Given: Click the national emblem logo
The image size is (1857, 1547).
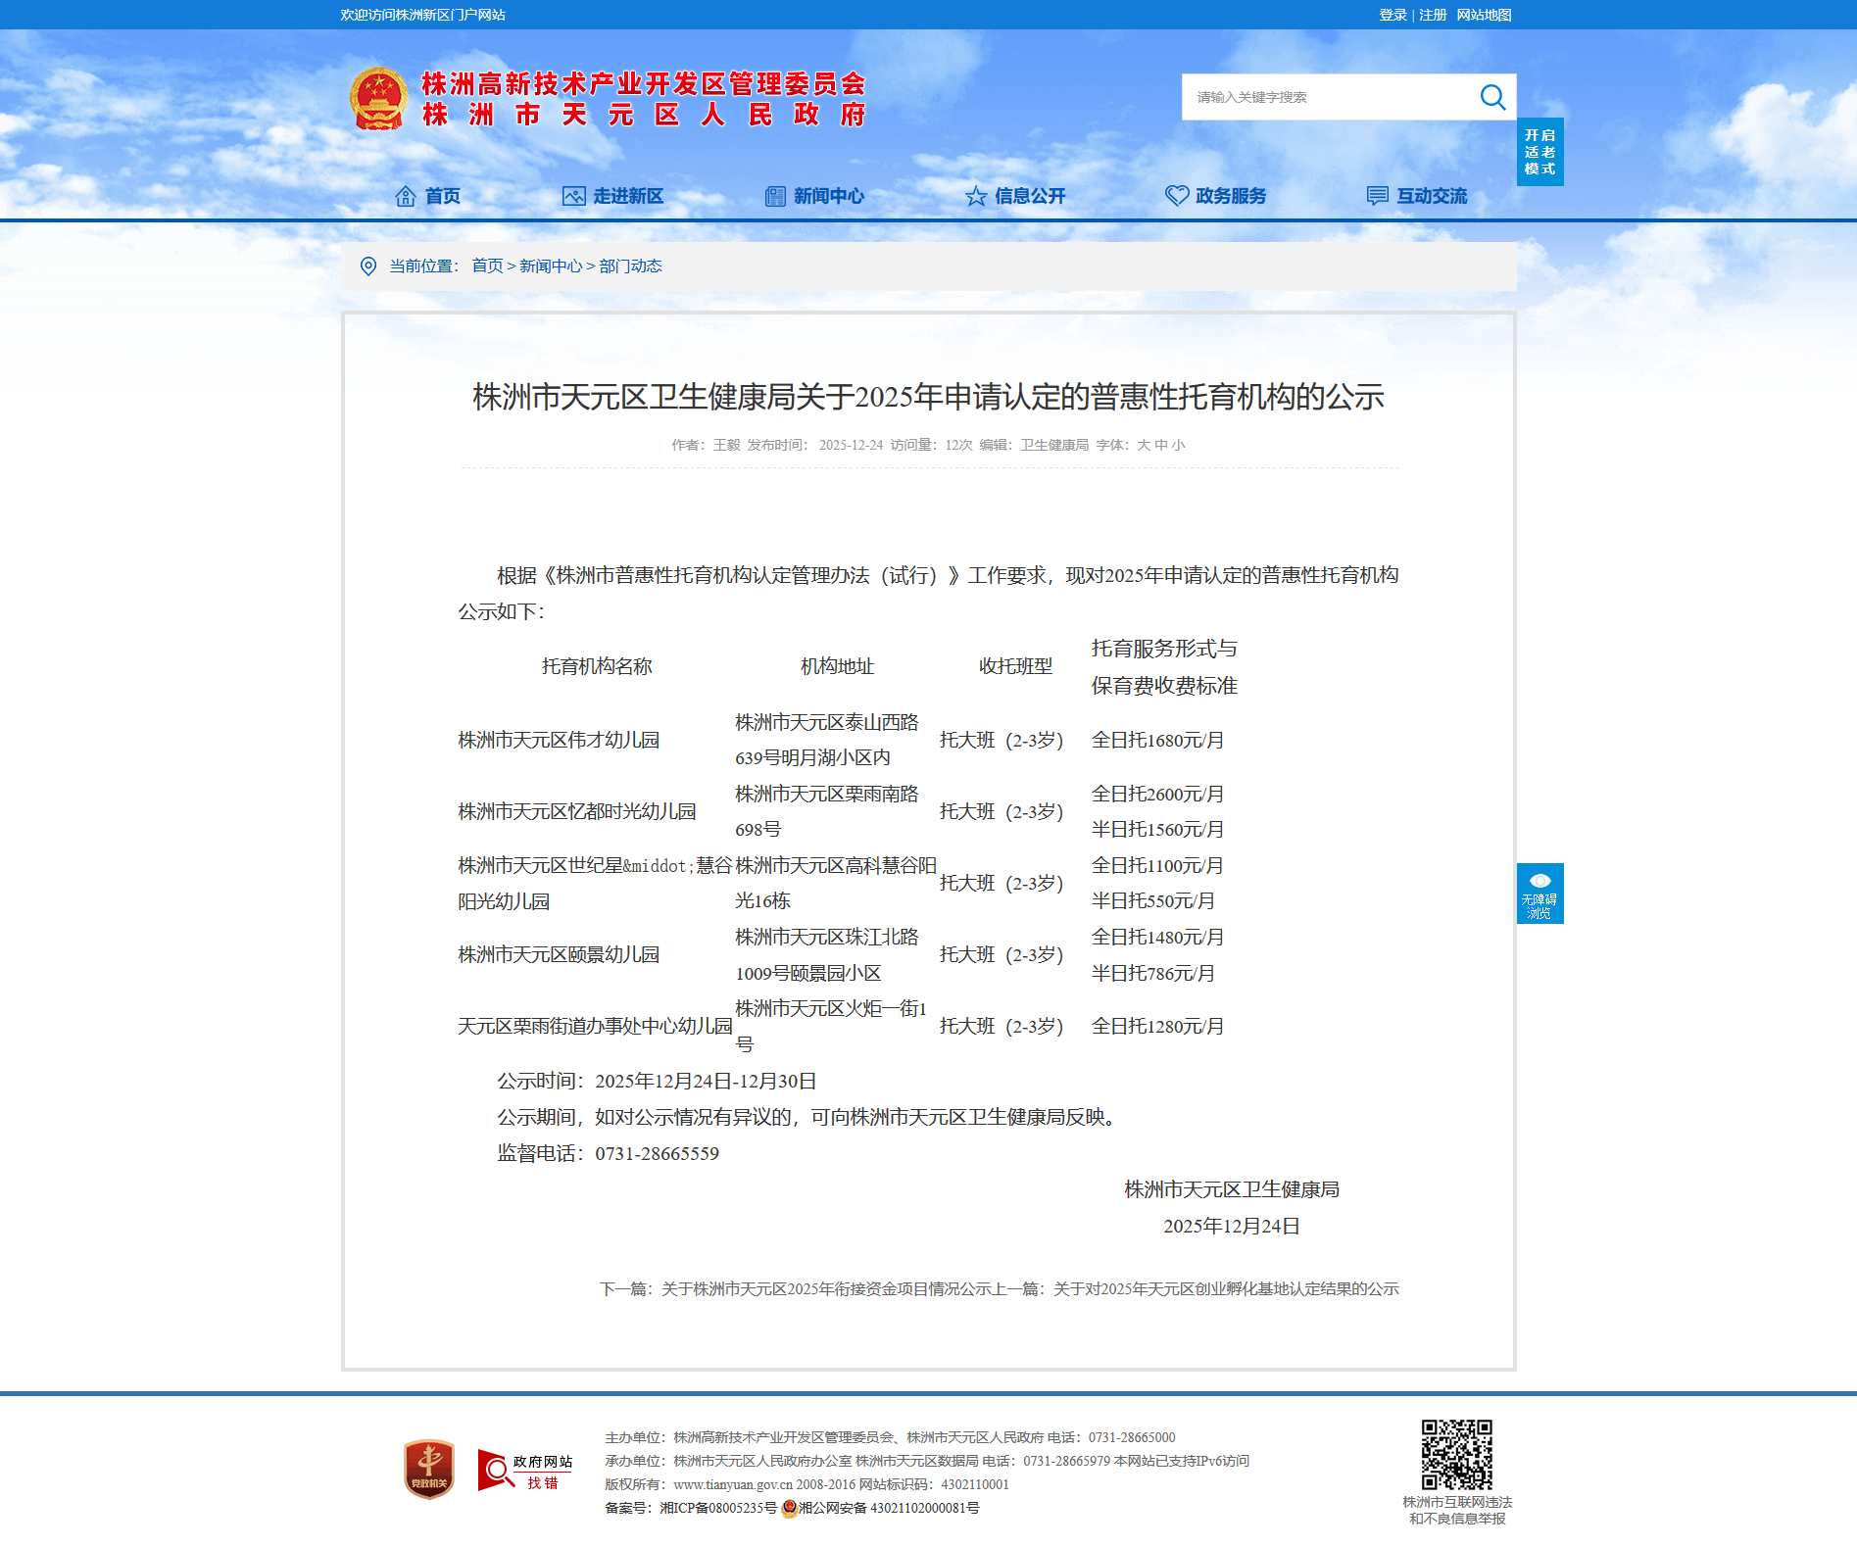Looking at the screenshot, I should (378, 99).
